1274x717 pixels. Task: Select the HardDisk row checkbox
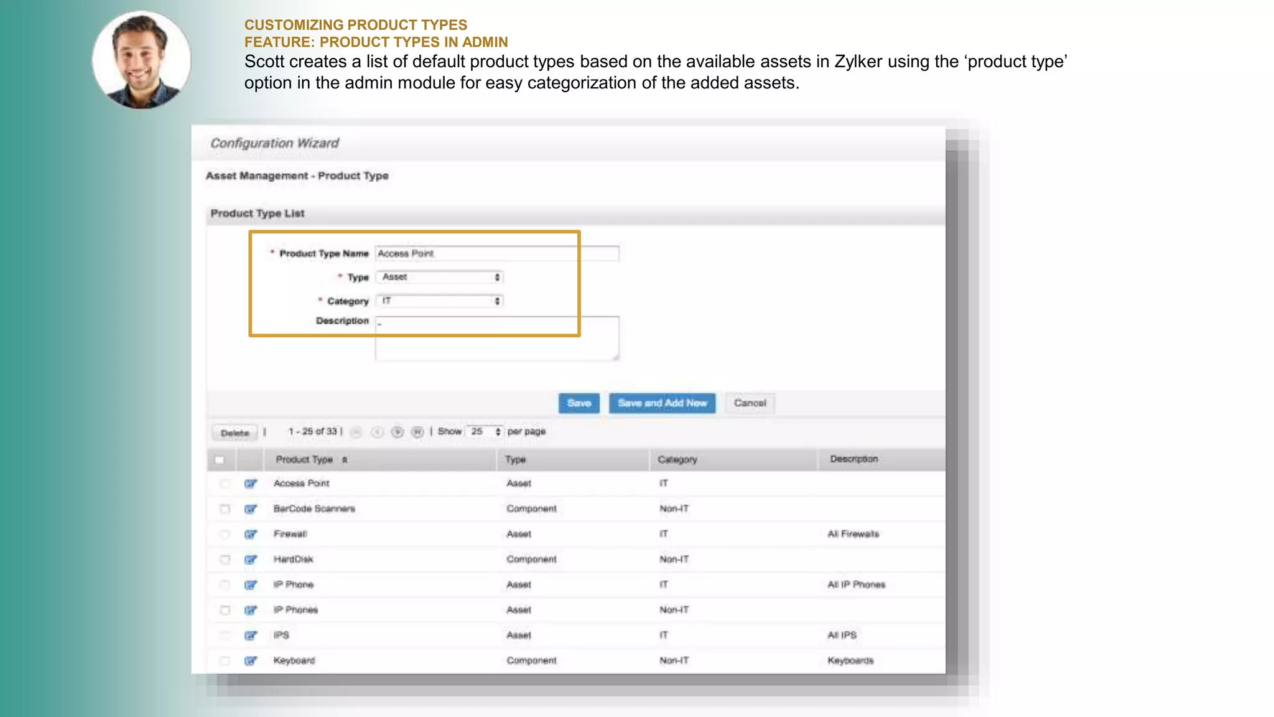tap(225, 560)
